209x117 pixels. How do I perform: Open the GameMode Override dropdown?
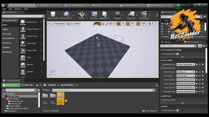tap(186, 64)
